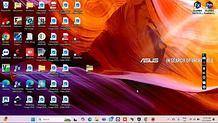Open Microsoft Edge from the taskbar
The height and width of the screenshot is (123, 218).
click(90, 119)
